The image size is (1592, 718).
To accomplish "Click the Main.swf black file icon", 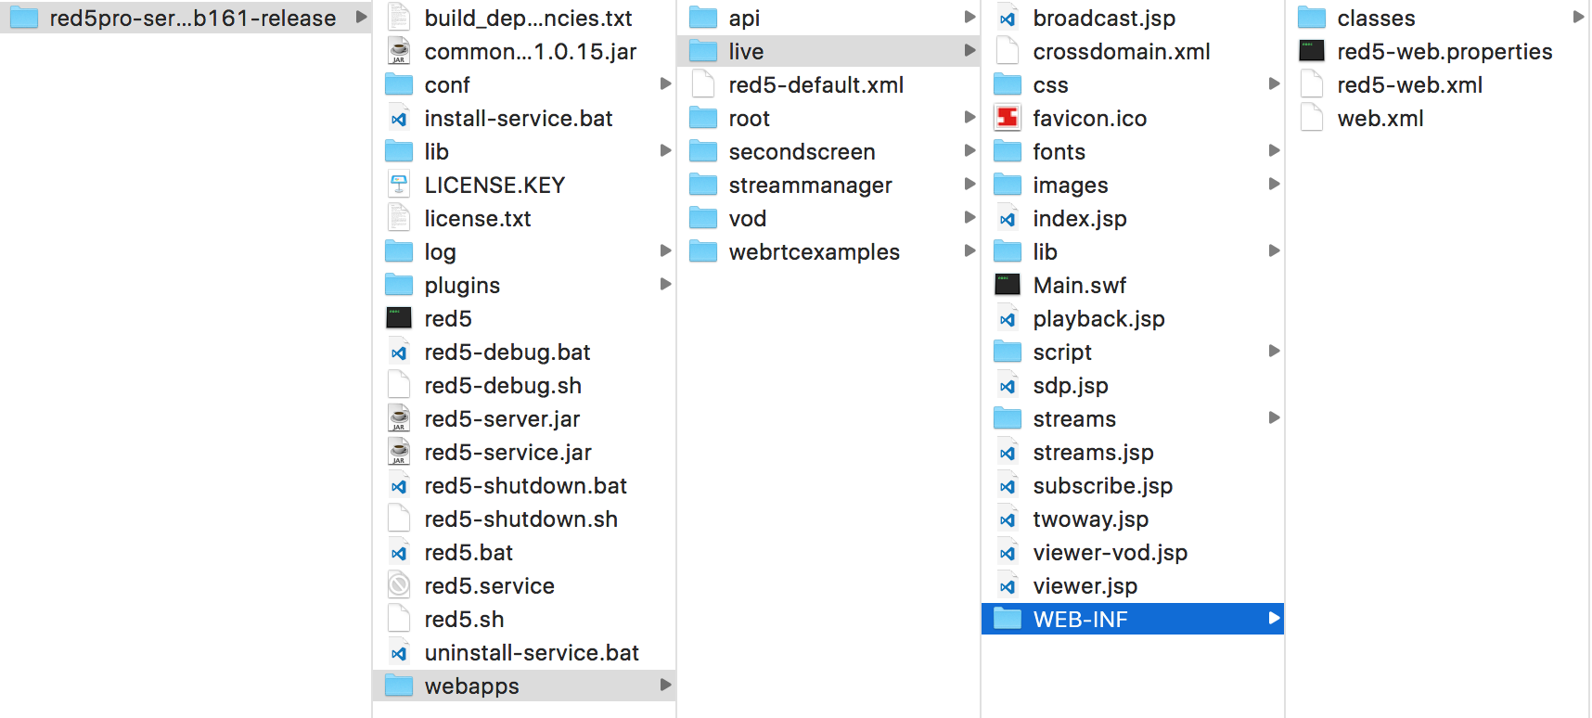I will 1008,285.
